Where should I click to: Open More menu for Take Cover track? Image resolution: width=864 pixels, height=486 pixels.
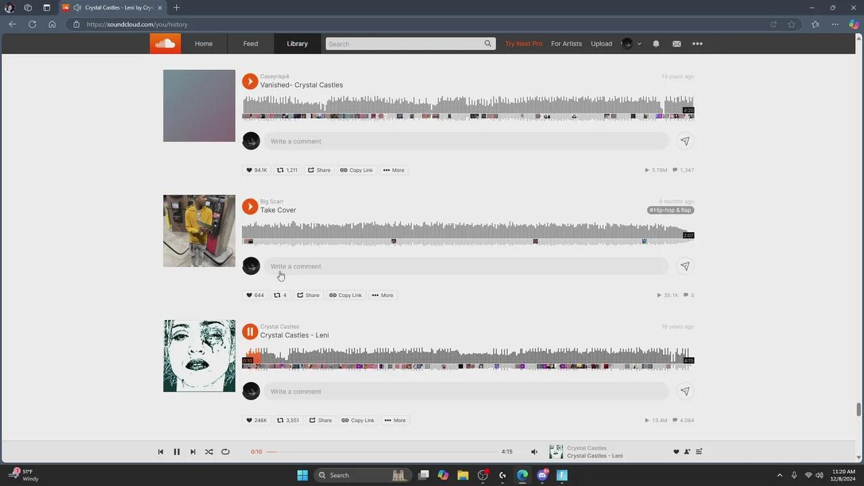383,295
